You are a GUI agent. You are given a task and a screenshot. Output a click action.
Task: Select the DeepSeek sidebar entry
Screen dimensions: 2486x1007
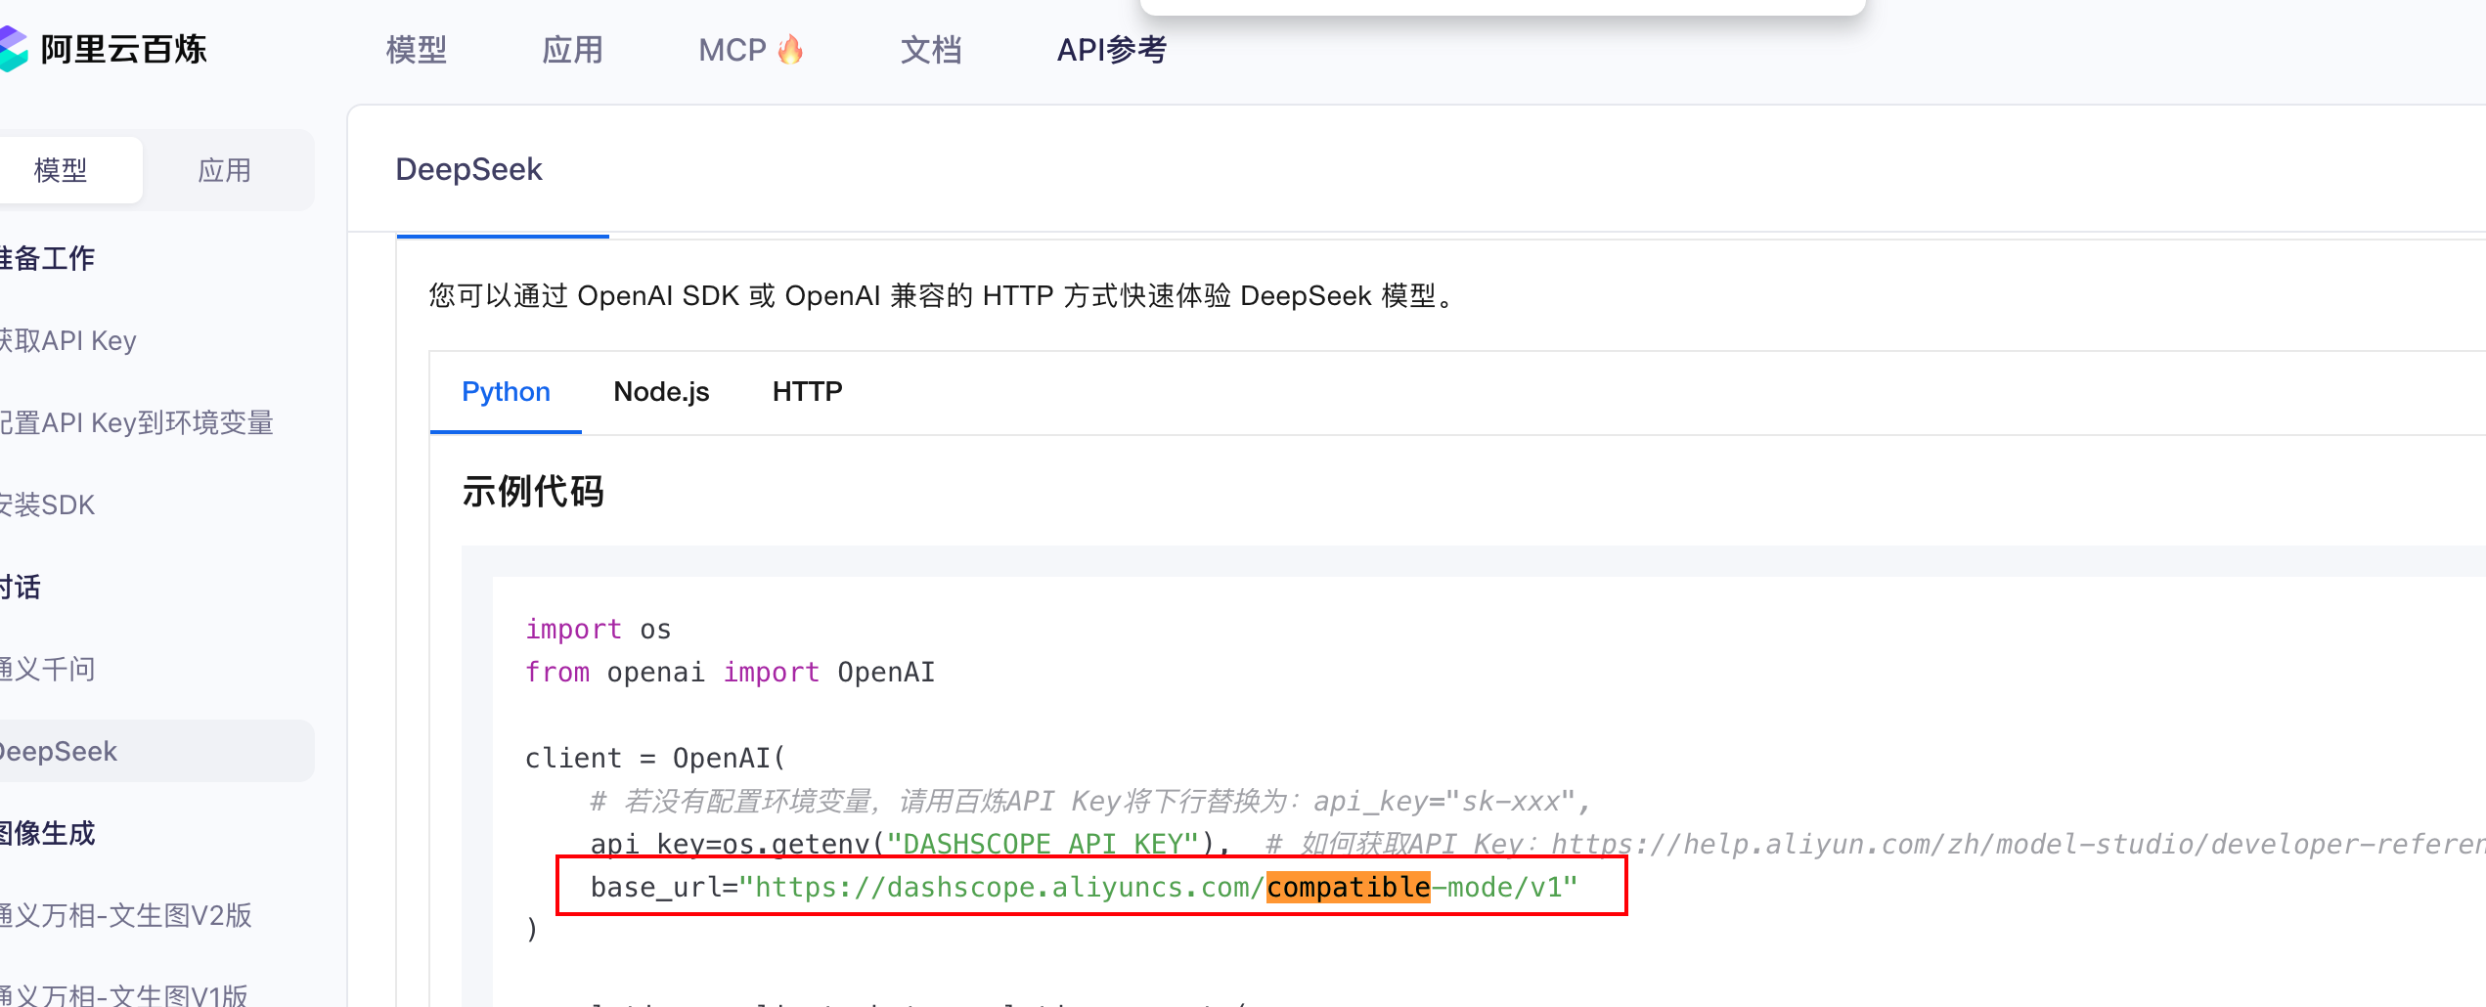156,751
